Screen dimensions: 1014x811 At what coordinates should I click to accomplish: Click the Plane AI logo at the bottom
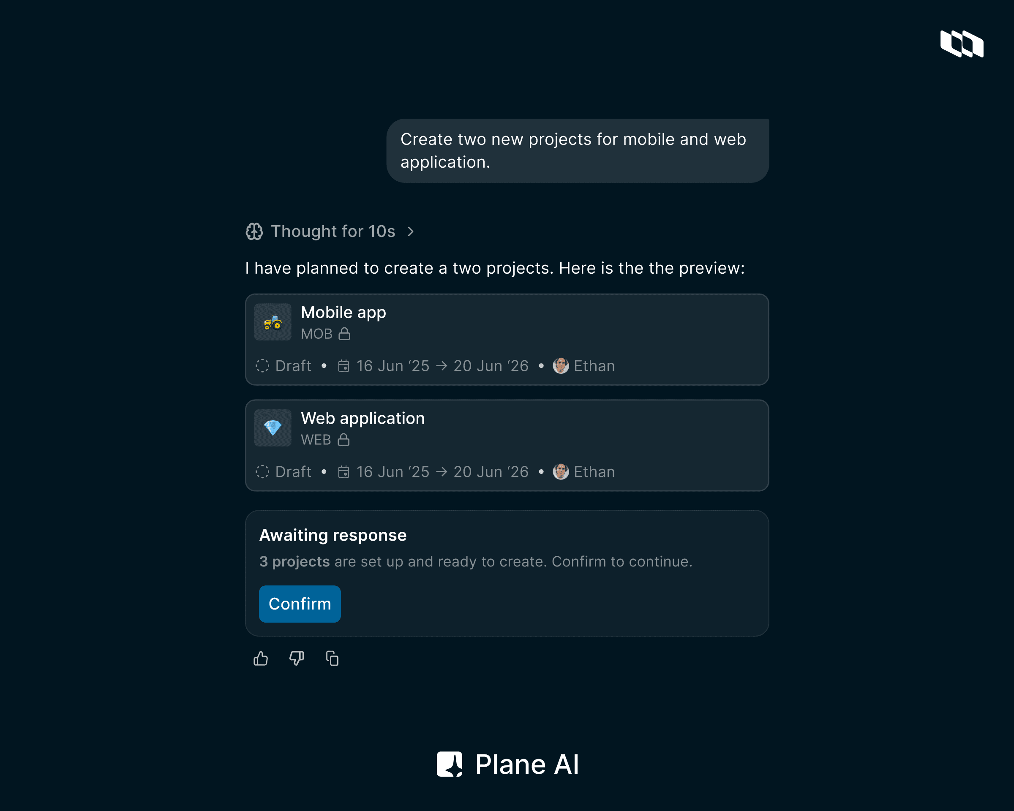(x=507, y=764)
